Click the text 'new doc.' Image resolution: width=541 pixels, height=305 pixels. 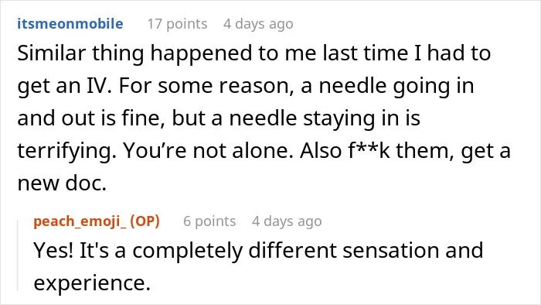point(62,183)
